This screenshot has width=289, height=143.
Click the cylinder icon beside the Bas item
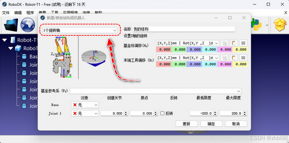coord(24,57)
